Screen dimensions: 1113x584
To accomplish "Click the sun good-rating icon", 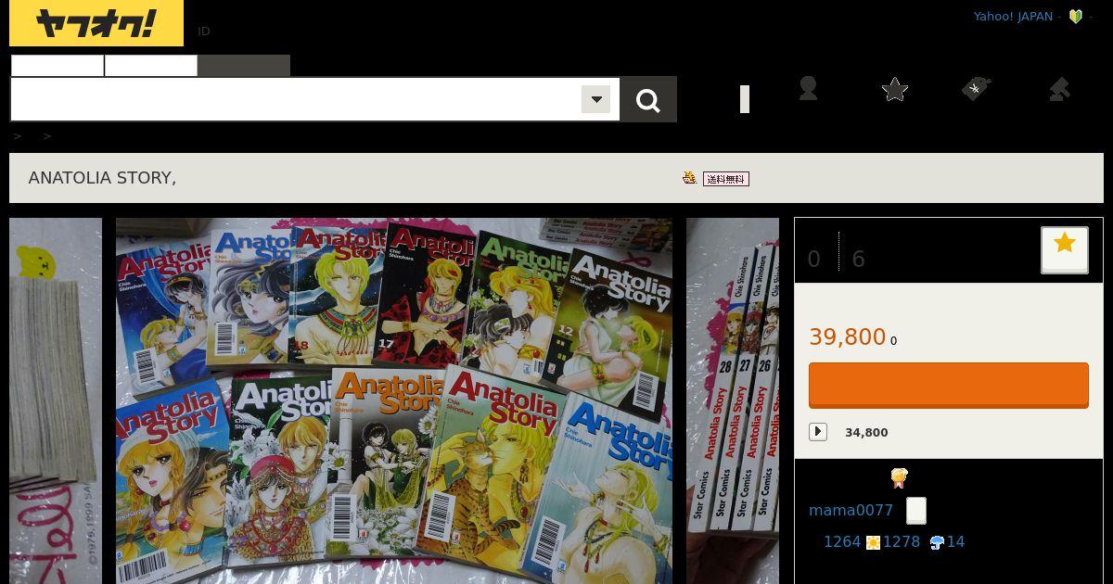I will click(873, 542).
